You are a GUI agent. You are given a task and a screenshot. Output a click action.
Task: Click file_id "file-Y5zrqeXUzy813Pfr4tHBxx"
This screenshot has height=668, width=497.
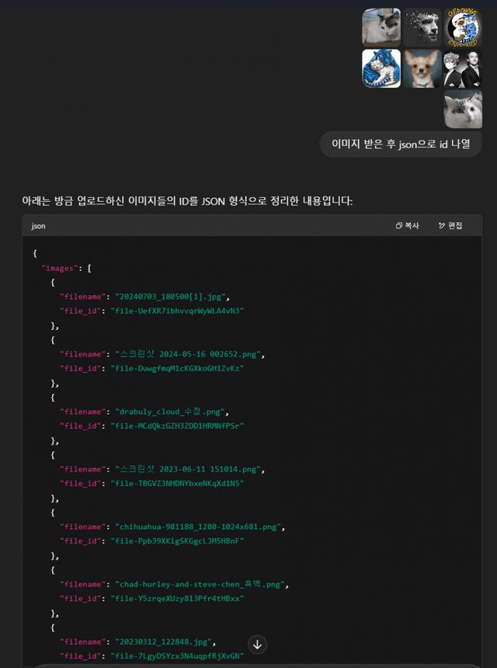177,599
